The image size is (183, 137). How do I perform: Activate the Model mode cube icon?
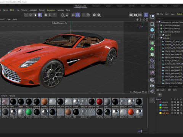(x=40, y=15)
